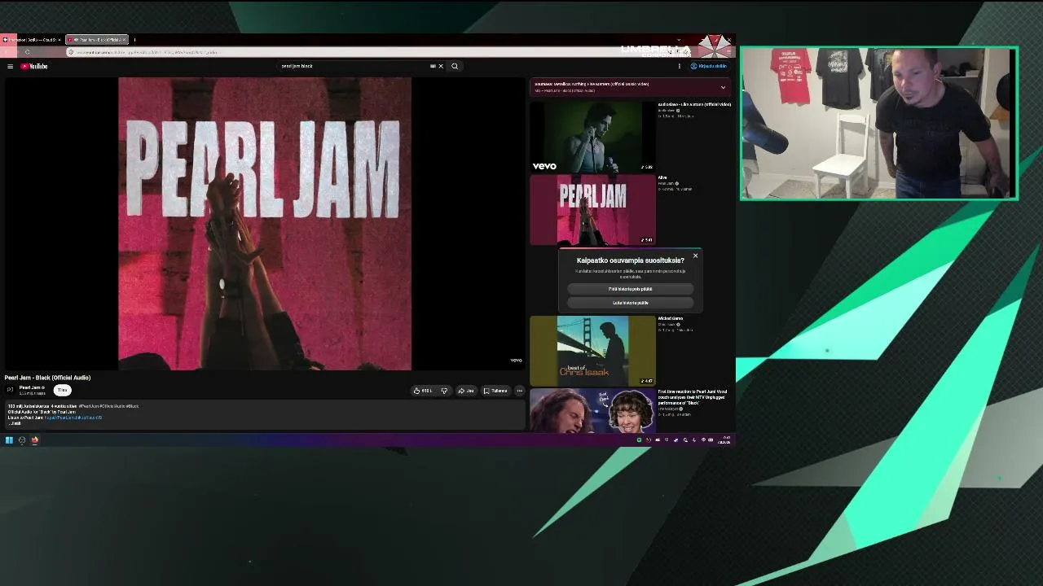Expand the description with the more link
The width and height of the screenshot is (1043, 586).
coord(15,424)
